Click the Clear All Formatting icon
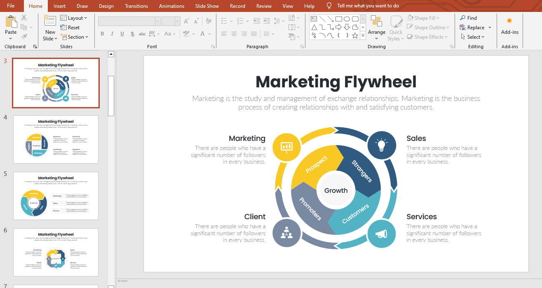Image resolution: width=542 pixels, height=288 pixels. click(x=209, y=21)
